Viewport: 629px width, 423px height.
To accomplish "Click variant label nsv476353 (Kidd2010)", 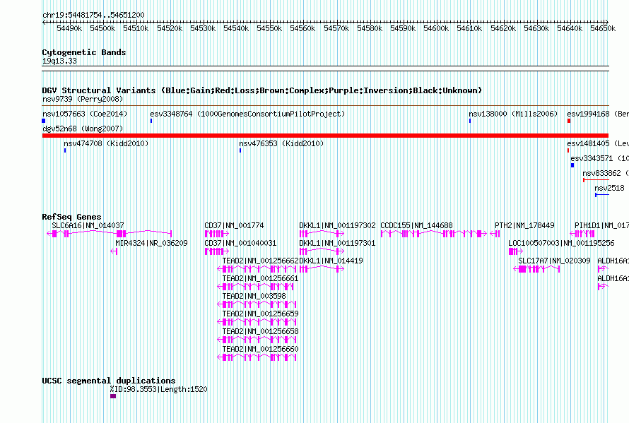I will coord(281,143).
